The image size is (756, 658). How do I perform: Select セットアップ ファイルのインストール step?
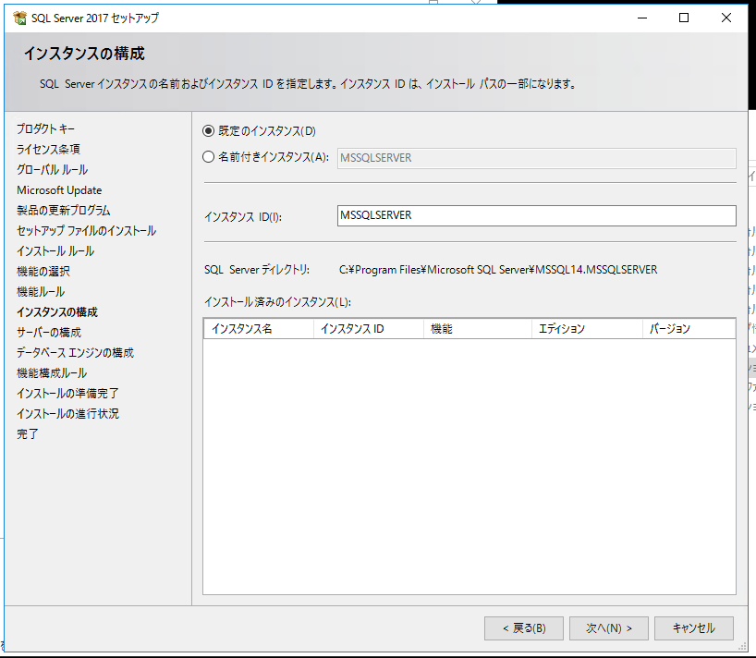click(x=86, y=231)
